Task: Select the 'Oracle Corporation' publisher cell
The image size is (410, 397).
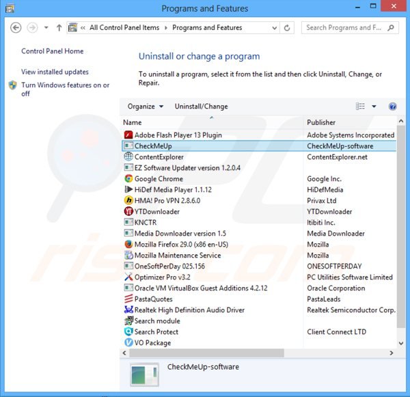Action: click(x=336, y=288)
